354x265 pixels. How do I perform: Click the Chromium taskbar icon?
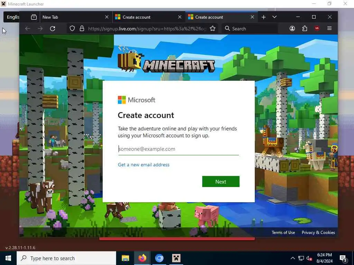tap(159, 258)
